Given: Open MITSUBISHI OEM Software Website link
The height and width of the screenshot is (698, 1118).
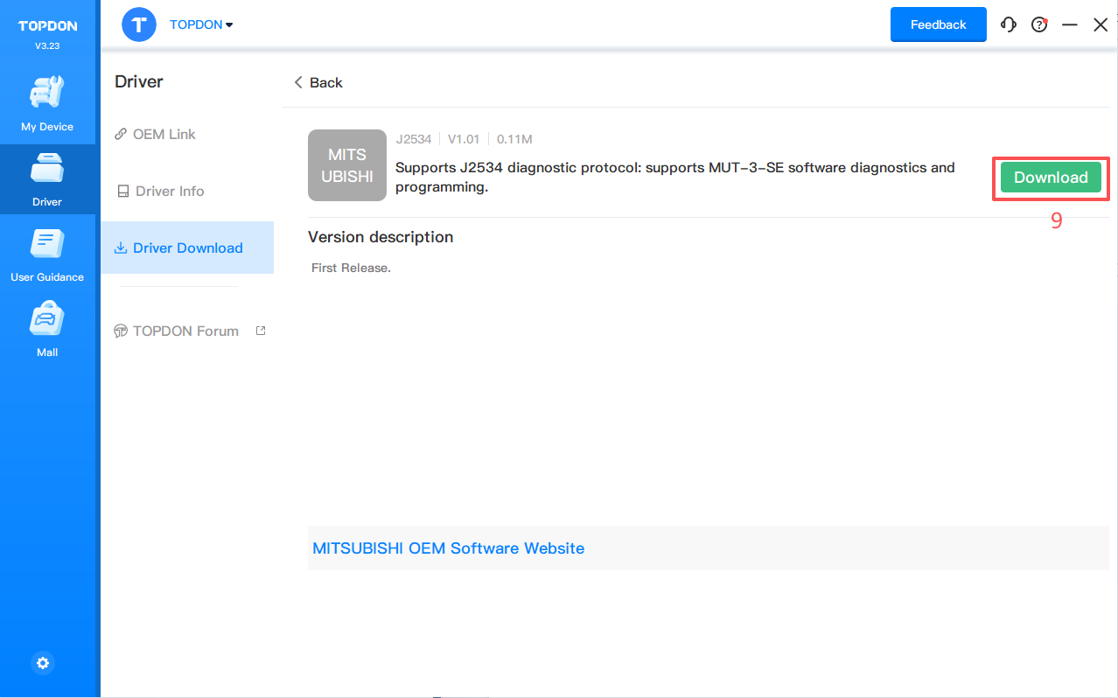Looking at the screenshot, I should (448, 548).
